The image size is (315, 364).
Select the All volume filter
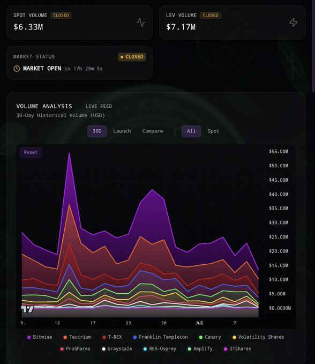pos(191,131)
